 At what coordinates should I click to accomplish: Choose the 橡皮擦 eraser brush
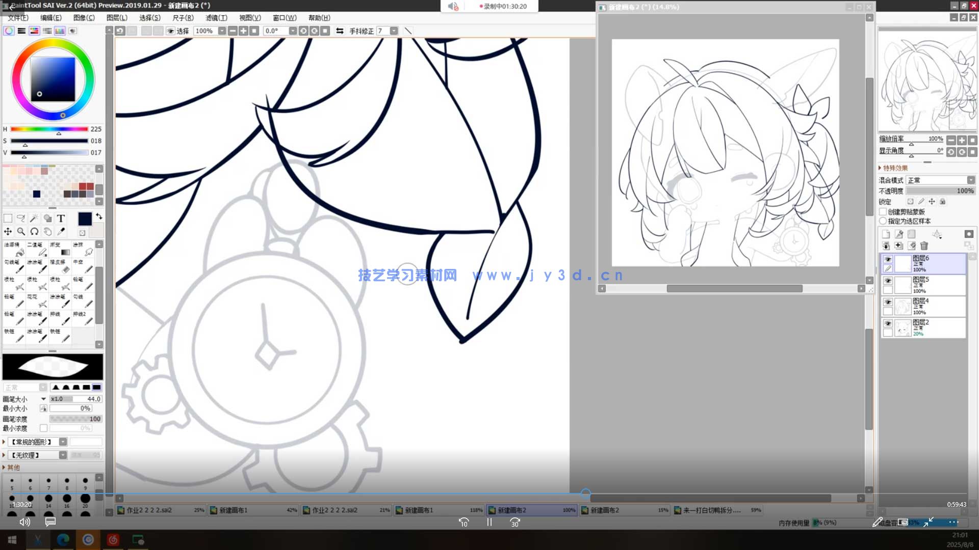(x=61, y=266)
